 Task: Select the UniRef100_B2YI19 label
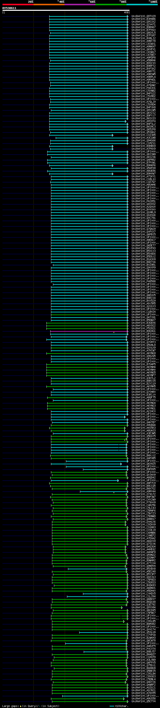[143, 384]
